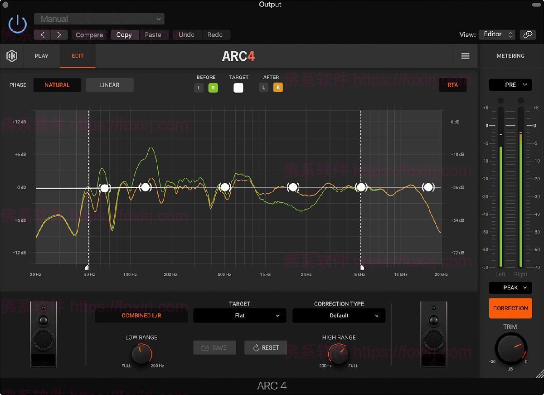Toggle the orange CORRECTION button
The width and height of the screenshot is (544, 395).
510,308
